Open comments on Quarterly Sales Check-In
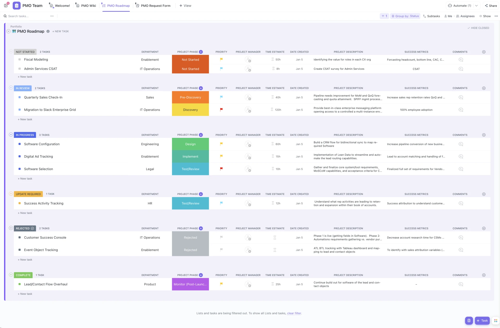 (460, 97)
